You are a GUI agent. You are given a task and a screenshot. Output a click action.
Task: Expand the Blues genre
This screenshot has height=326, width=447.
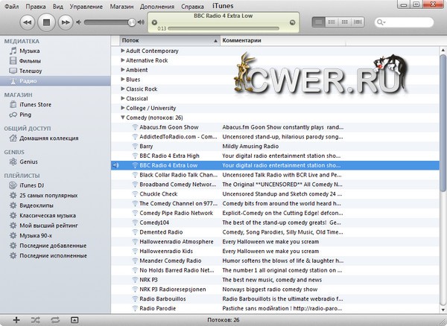tap(123, 79)
